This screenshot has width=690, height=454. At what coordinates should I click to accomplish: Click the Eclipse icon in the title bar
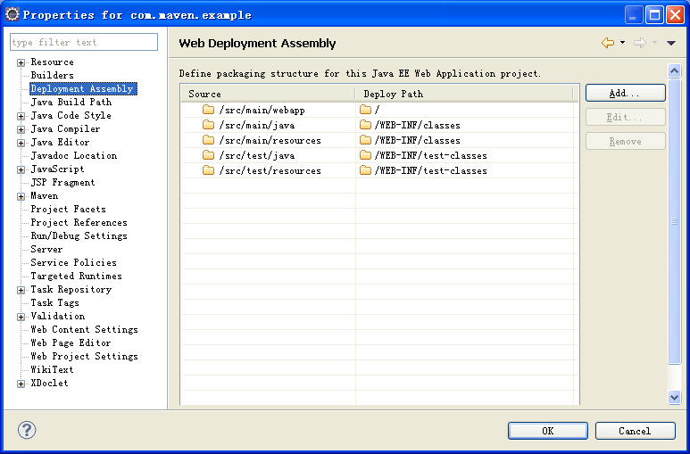12,14
